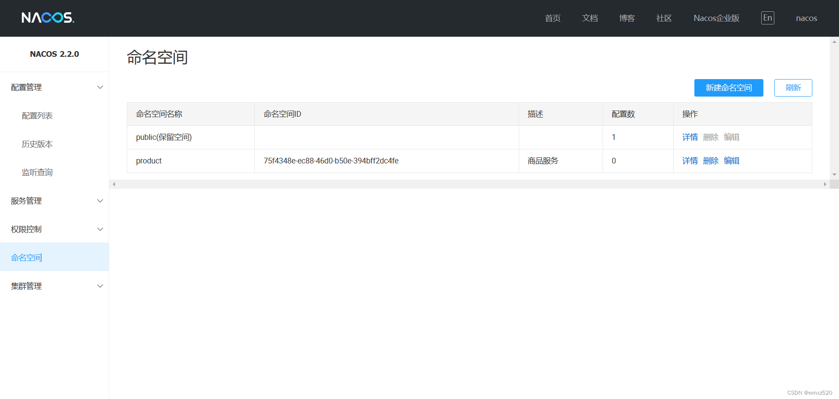Click the 配置数 column header

point(638,114)
